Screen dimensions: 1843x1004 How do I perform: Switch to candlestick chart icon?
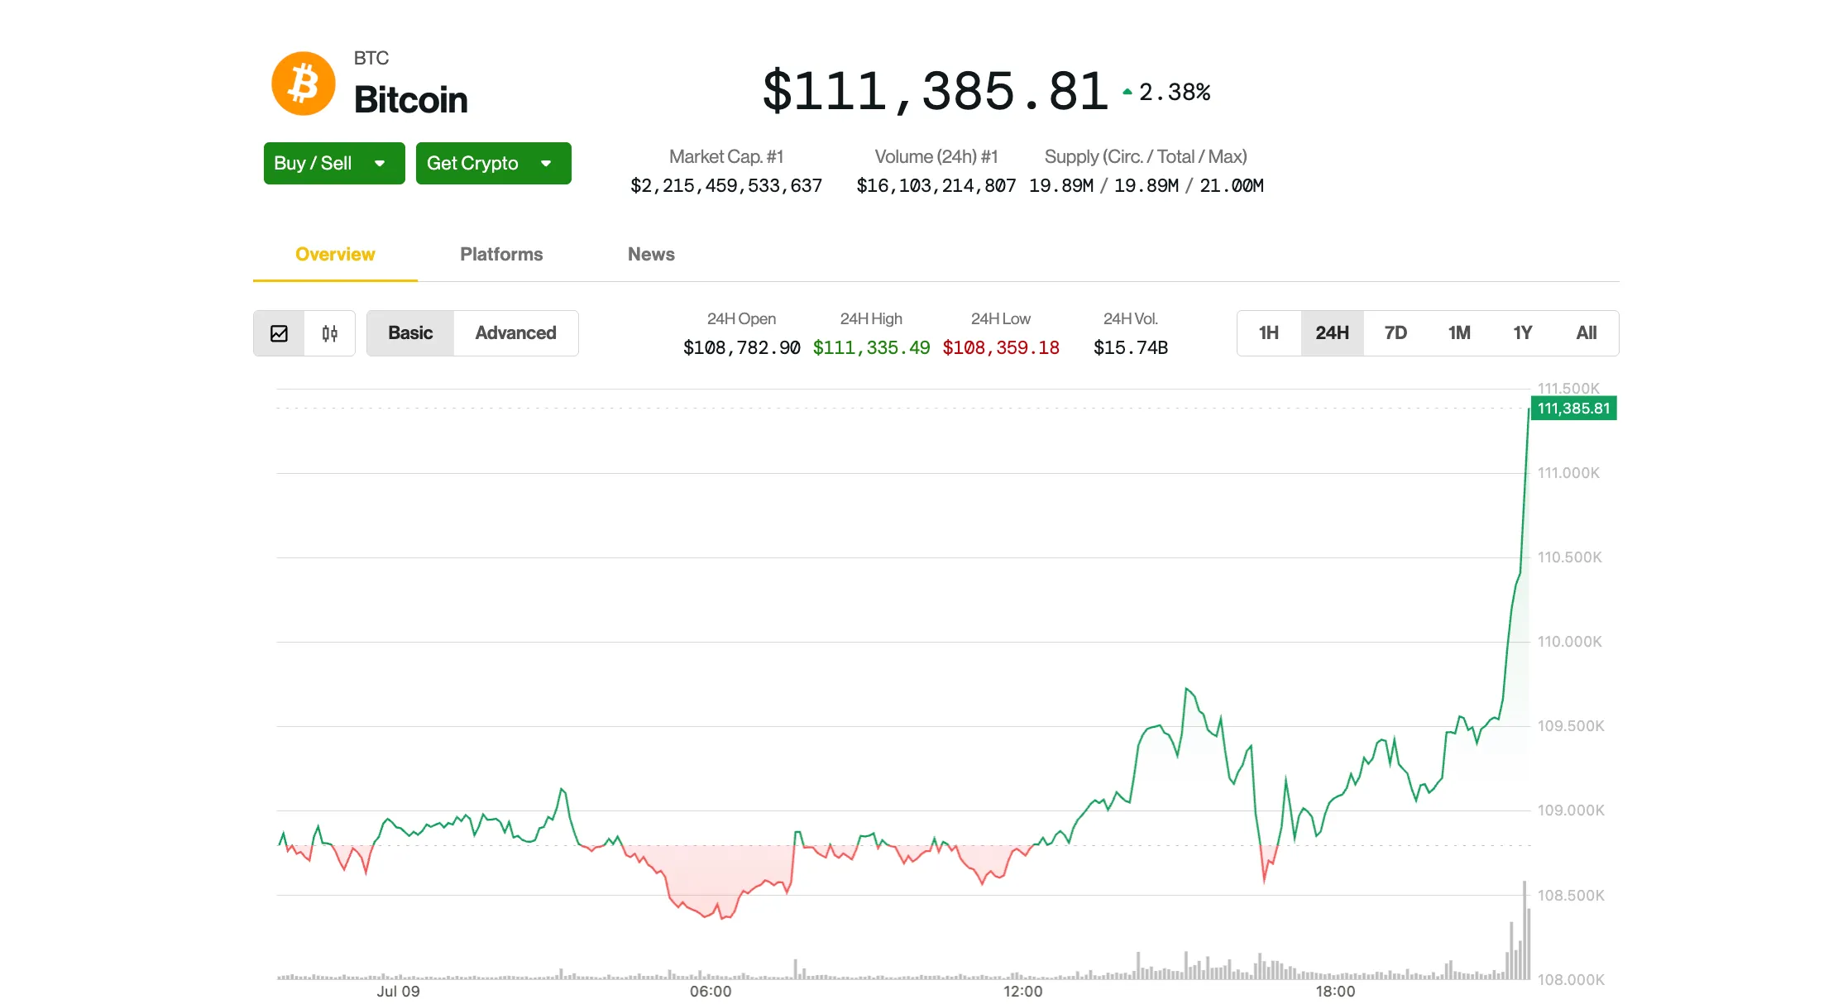328,333
